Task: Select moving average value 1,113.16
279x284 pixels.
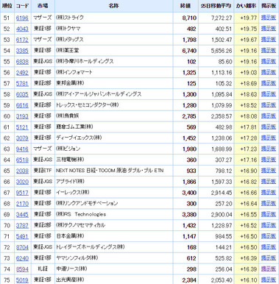Action: click(x=222, y=73)
